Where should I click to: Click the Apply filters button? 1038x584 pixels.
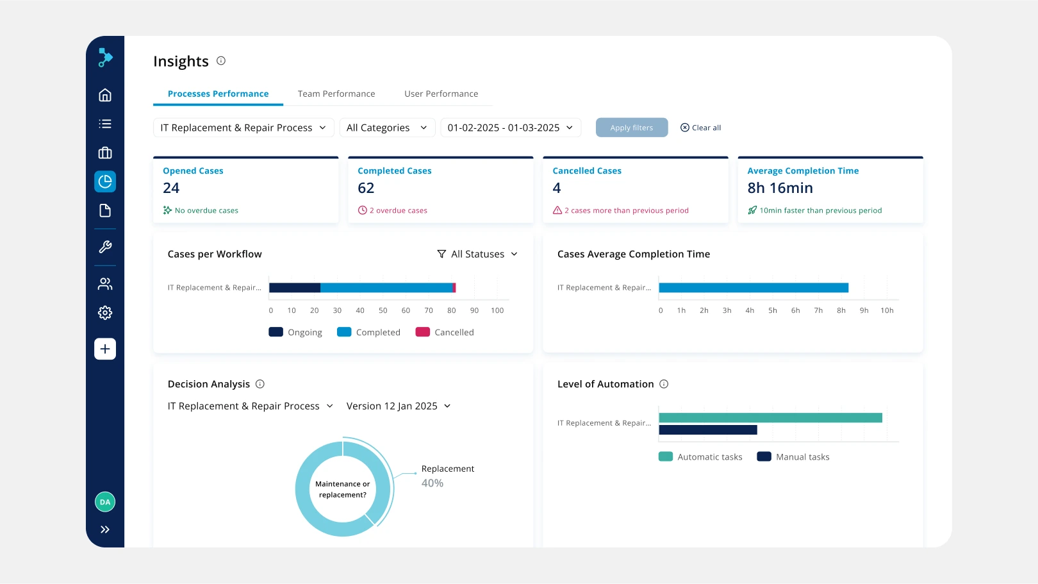tap(632, 128)
